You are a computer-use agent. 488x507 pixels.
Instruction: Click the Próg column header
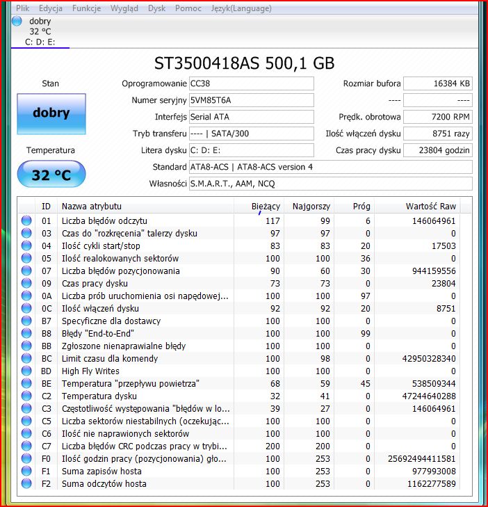pyautogui.click(x=355, y=207)
